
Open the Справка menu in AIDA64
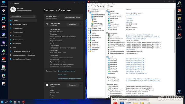[114, 4]
